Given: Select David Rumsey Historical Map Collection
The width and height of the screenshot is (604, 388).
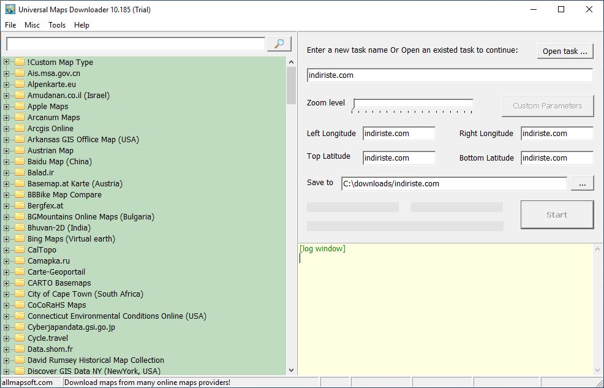Looking at the screenshot, I should (96, 360).
